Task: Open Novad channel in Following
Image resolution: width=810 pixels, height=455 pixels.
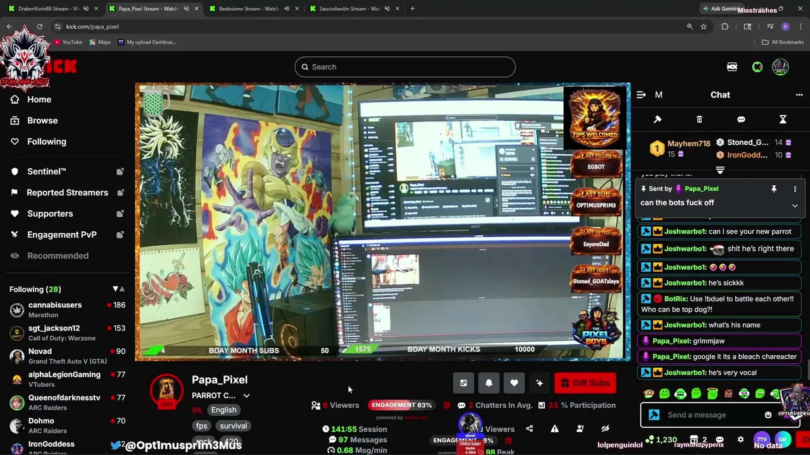Action: (67, 356)
